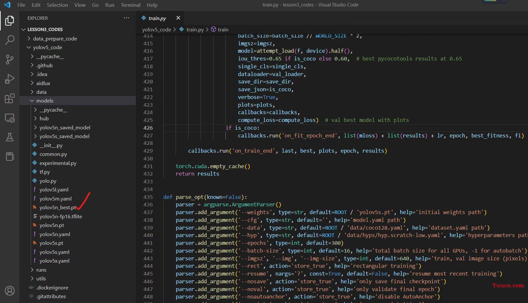Click the VS Code logo icon
The image size is (528, 303).
[7, 5]
